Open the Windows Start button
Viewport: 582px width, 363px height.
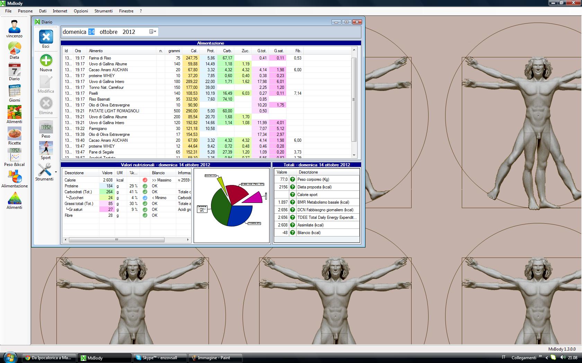(9, 357)
